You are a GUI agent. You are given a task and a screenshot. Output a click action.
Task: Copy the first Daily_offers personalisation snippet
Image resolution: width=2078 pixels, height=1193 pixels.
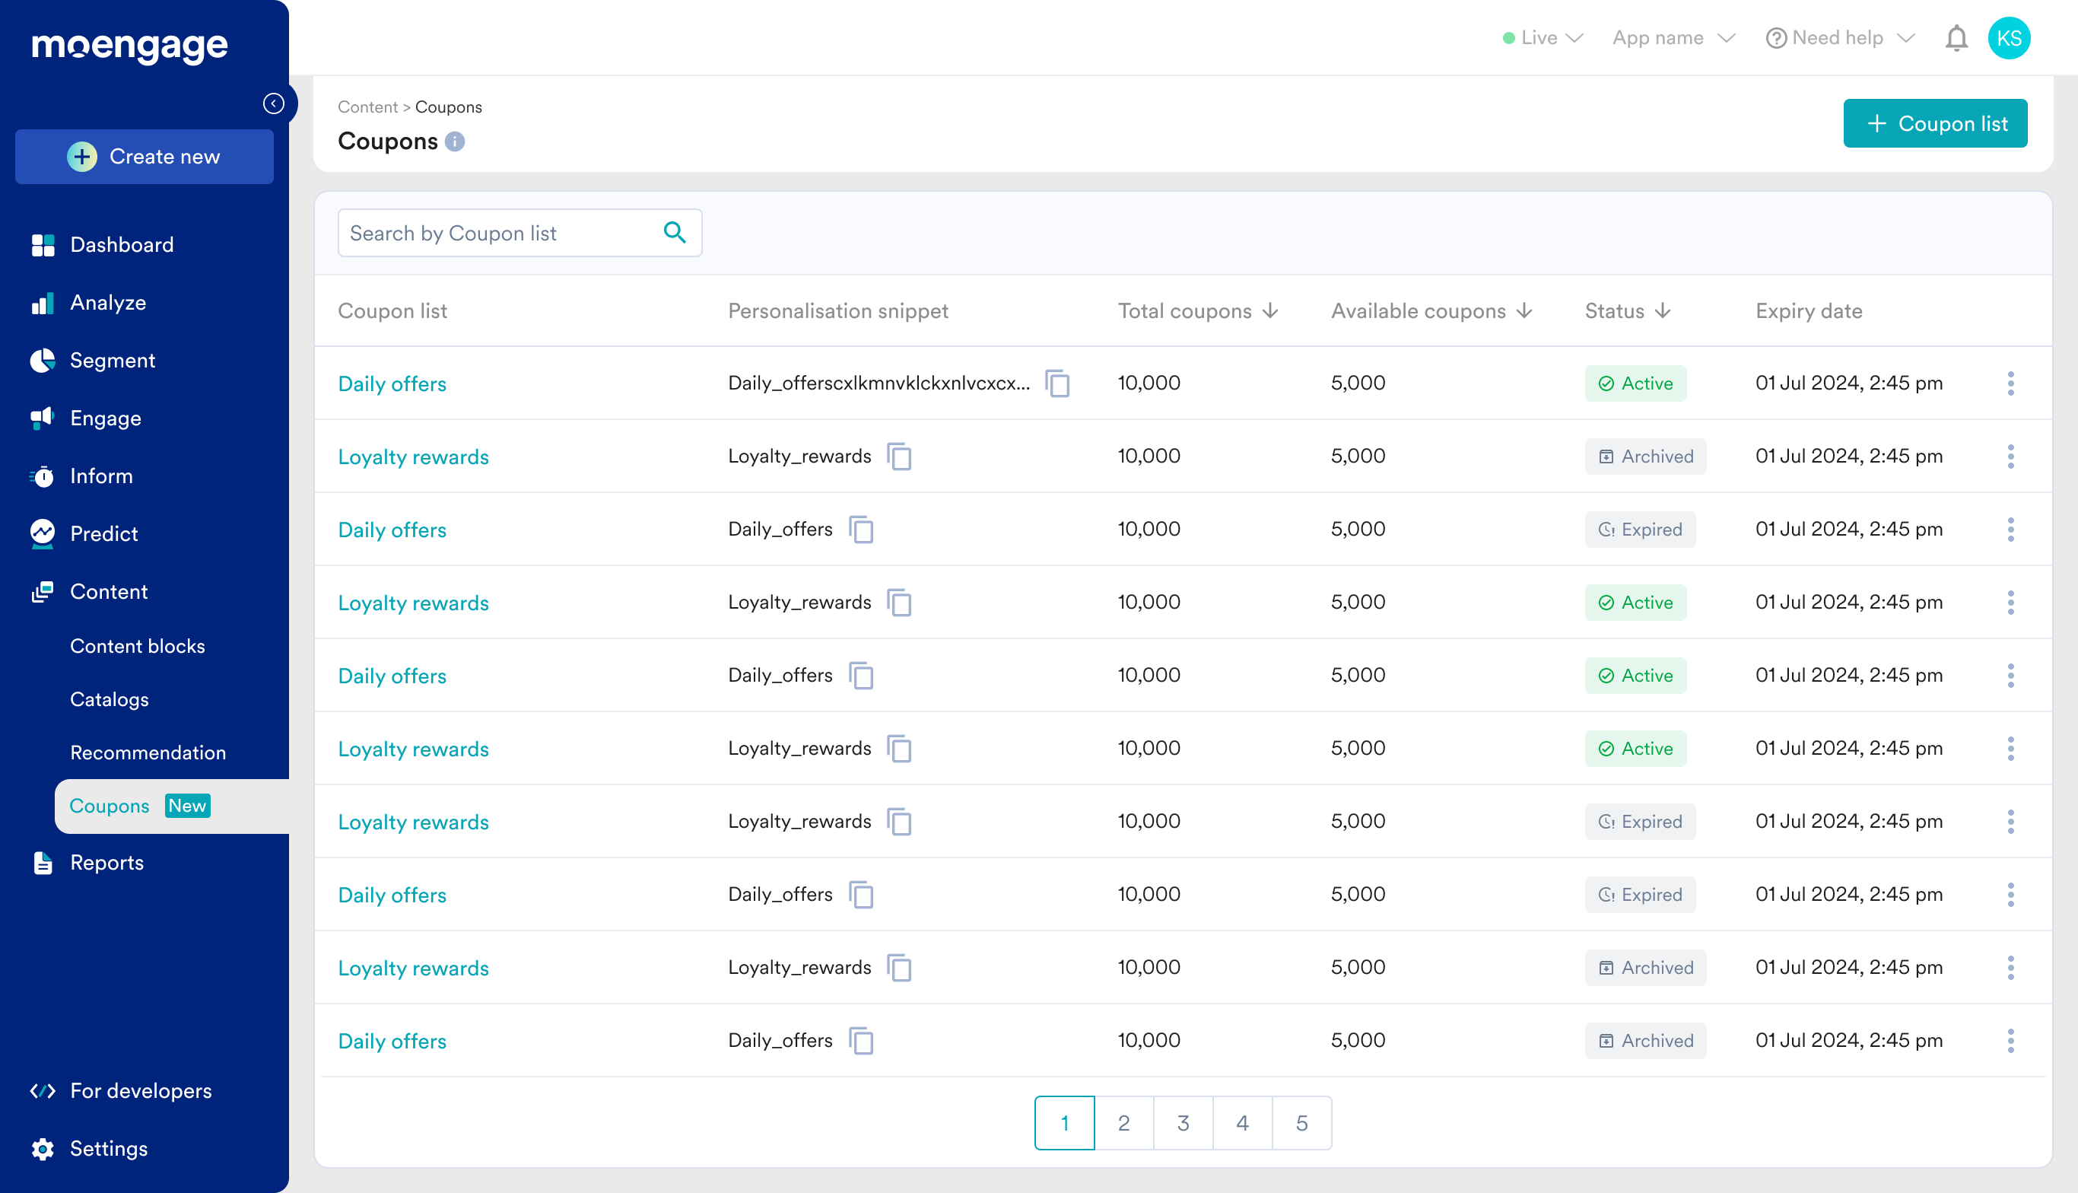(x=1057, y=383)
